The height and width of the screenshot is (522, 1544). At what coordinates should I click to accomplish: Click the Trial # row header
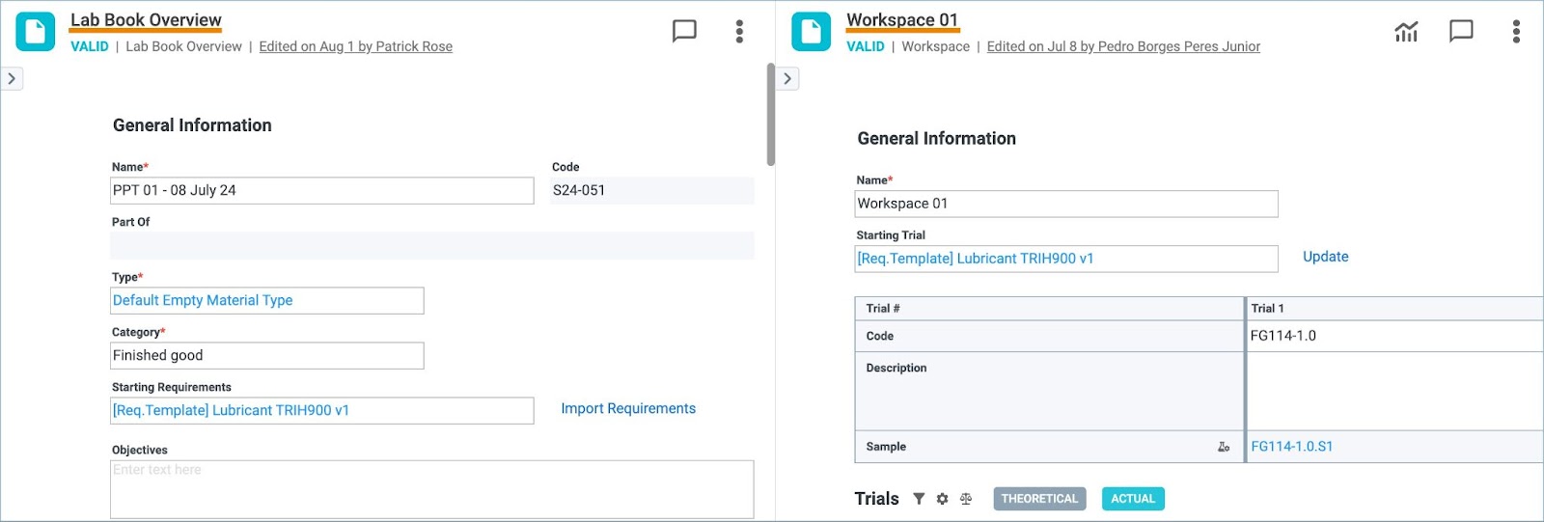click(x=1049, y=308)
